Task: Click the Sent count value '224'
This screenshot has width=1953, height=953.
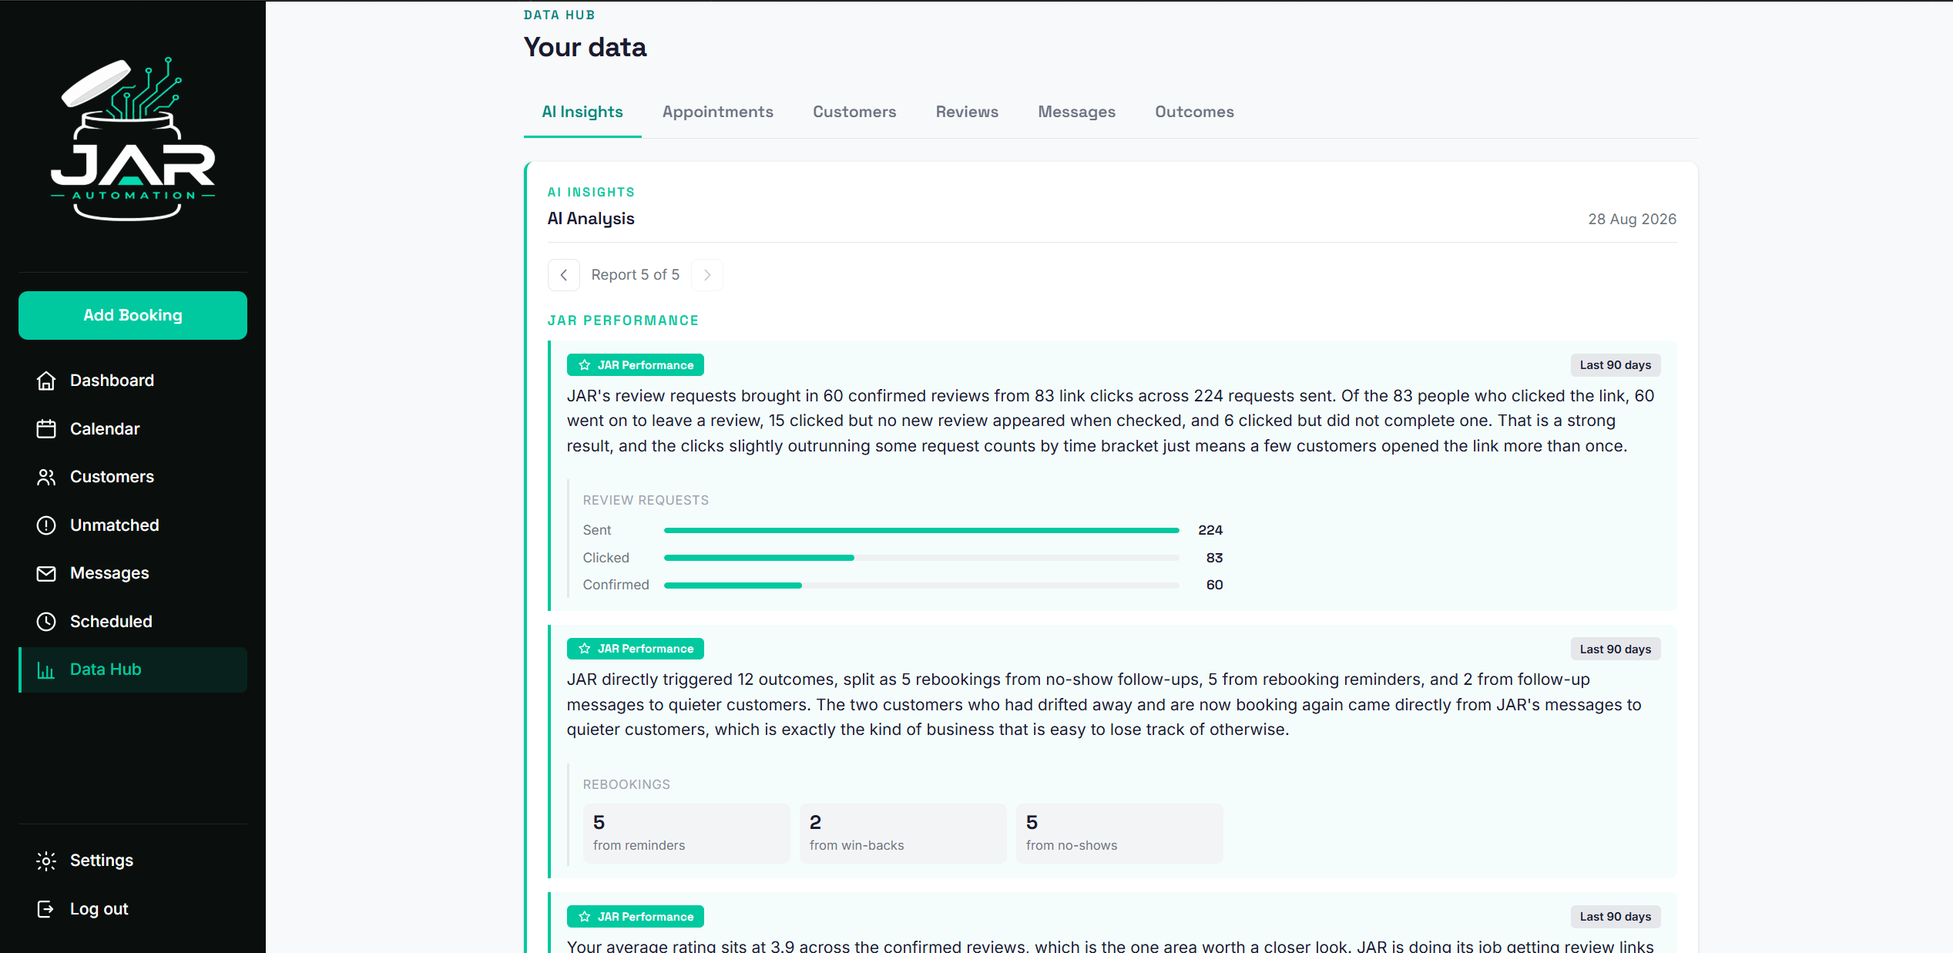Action: tap(1210, 530)
